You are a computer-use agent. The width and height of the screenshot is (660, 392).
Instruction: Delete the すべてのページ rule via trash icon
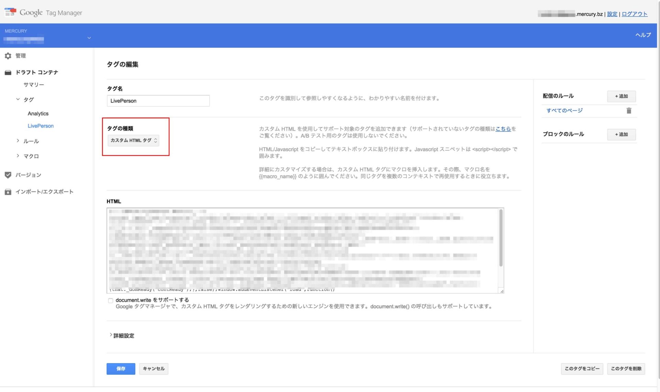tap(629, 111)
